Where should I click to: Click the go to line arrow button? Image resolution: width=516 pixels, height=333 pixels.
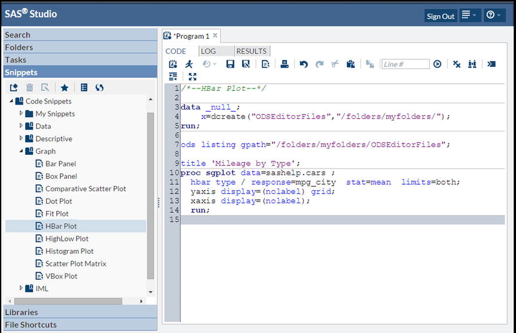437,64
